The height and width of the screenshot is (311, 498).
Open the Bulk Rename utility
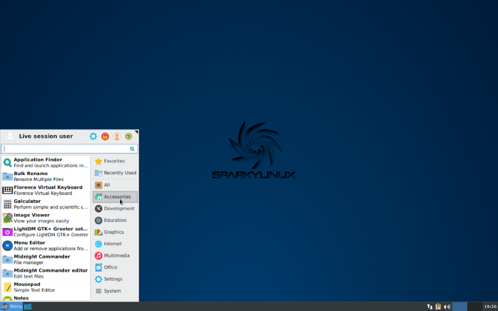[x=46, y=177]
